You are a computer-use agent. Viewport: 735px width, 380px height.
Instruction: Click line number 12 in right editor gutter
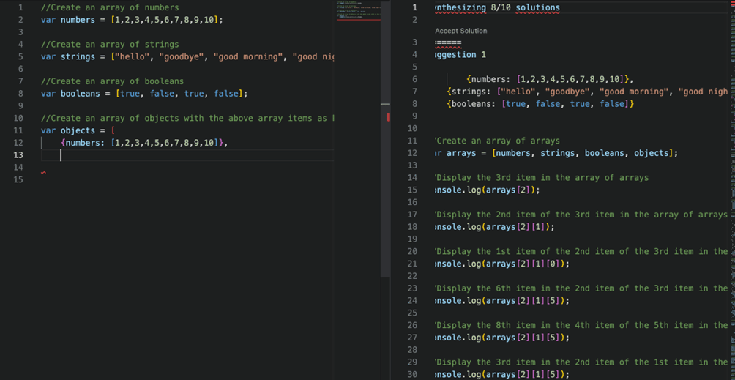click(x=412, y=153)
